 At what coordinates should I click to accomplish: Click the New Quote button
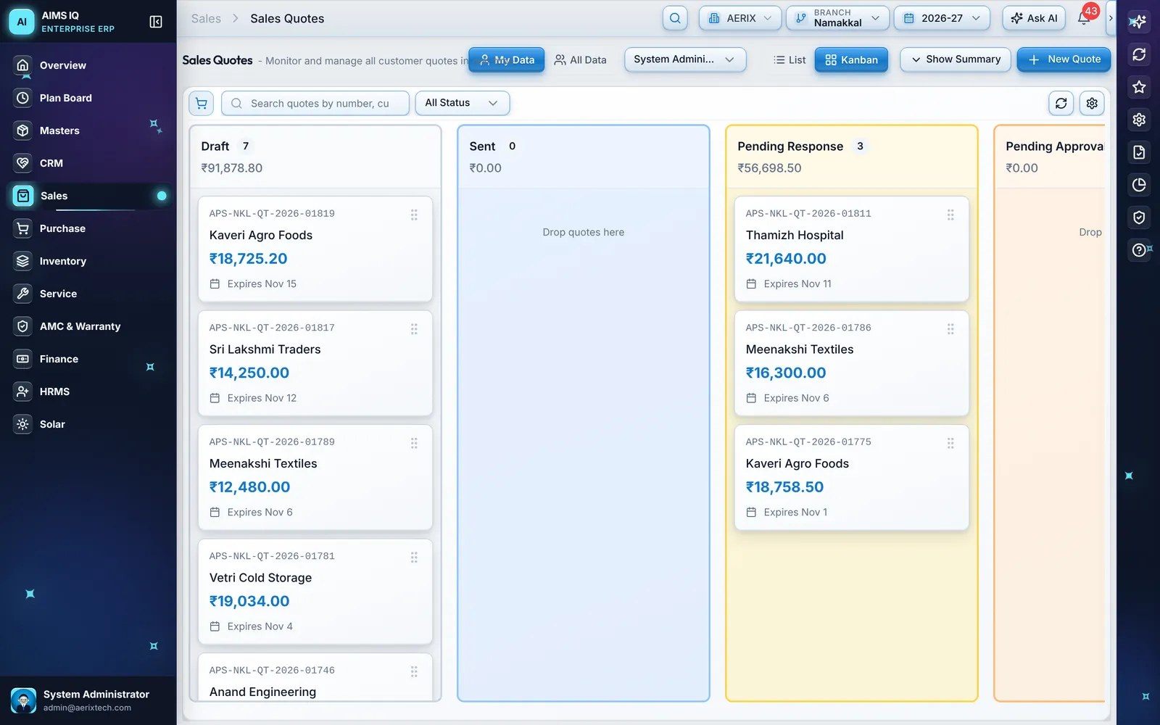coord(1064,59)
